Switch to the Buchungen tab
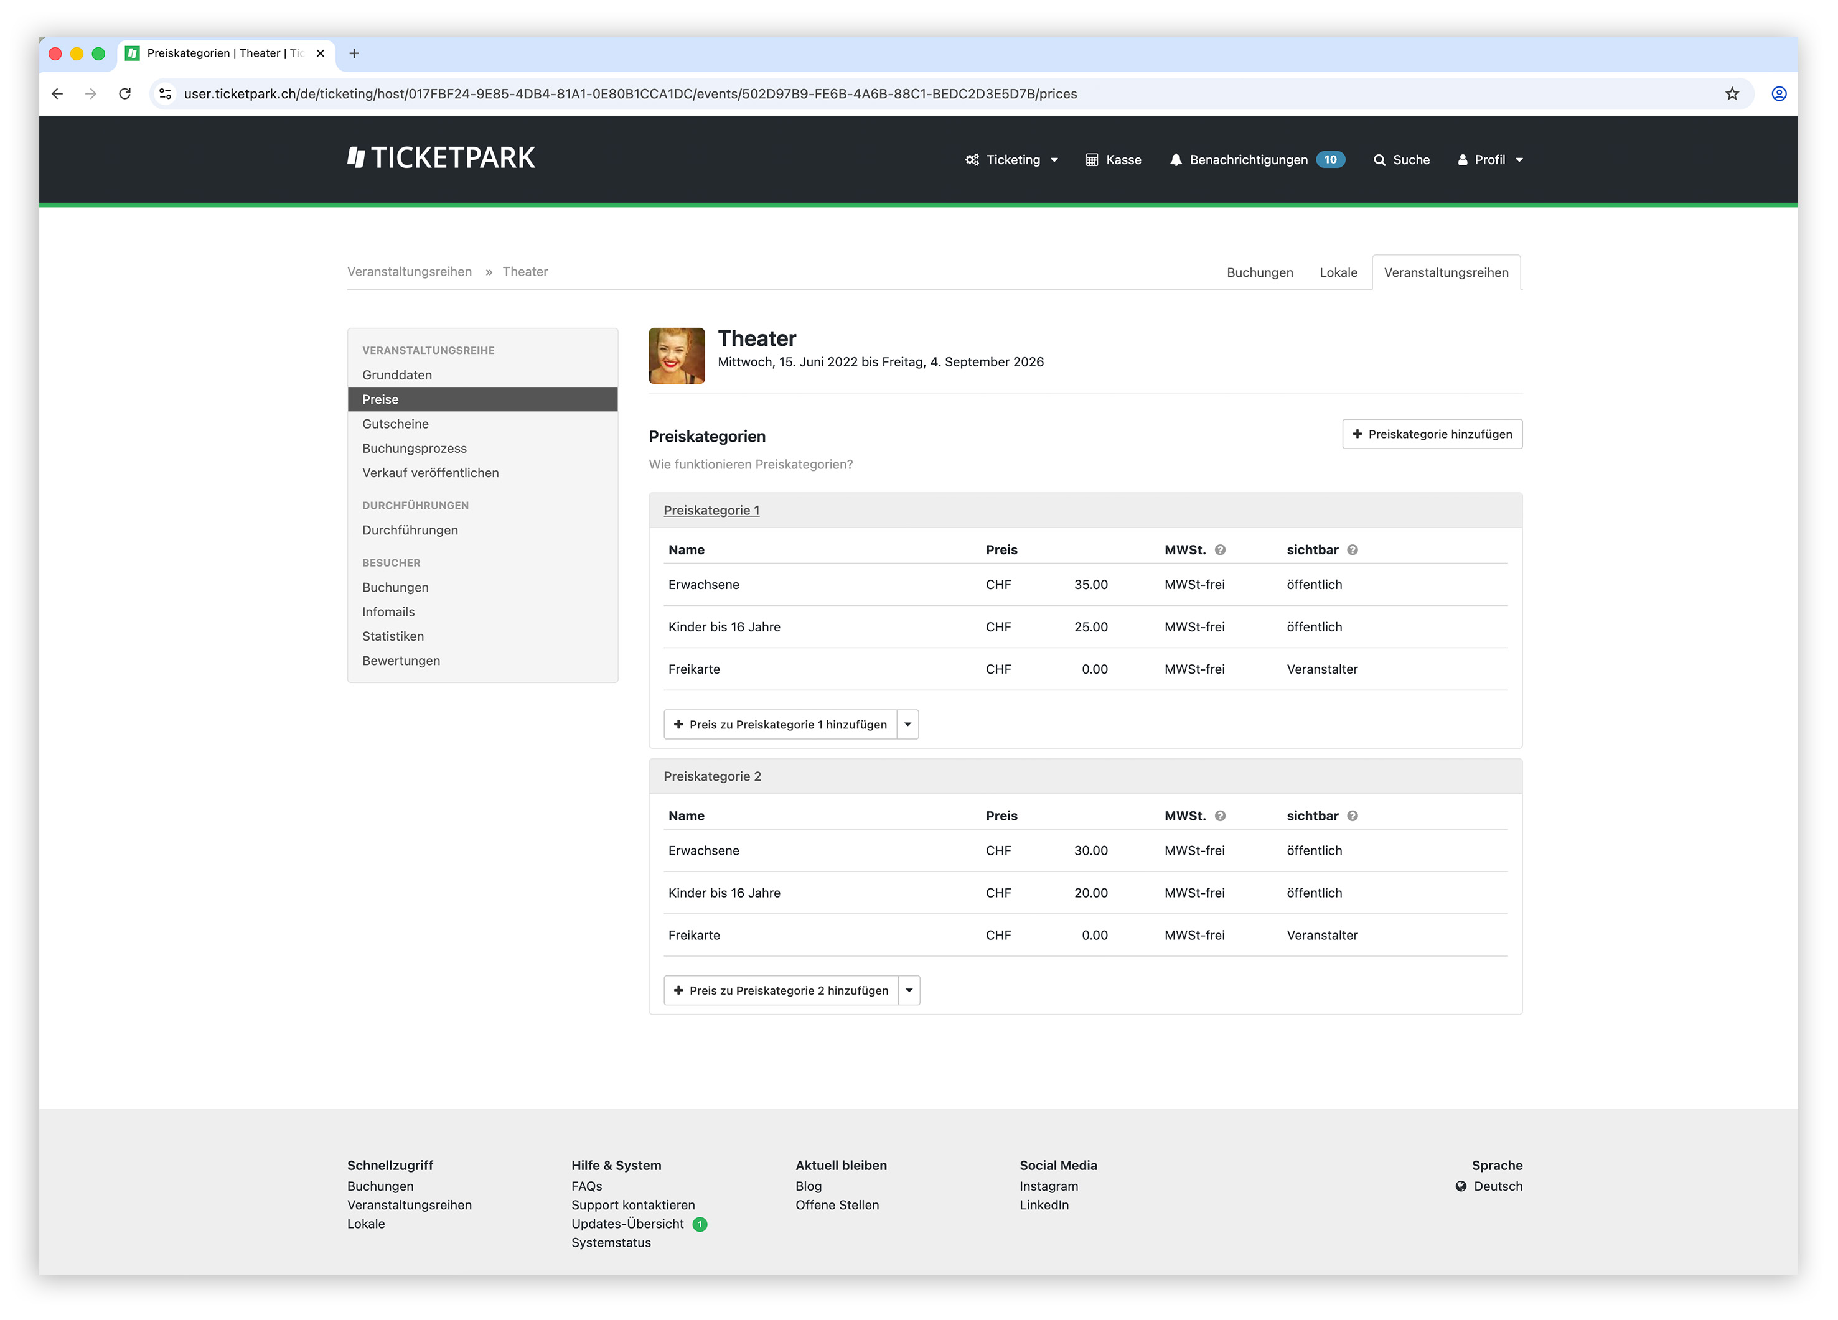 tap(1259, 273)
